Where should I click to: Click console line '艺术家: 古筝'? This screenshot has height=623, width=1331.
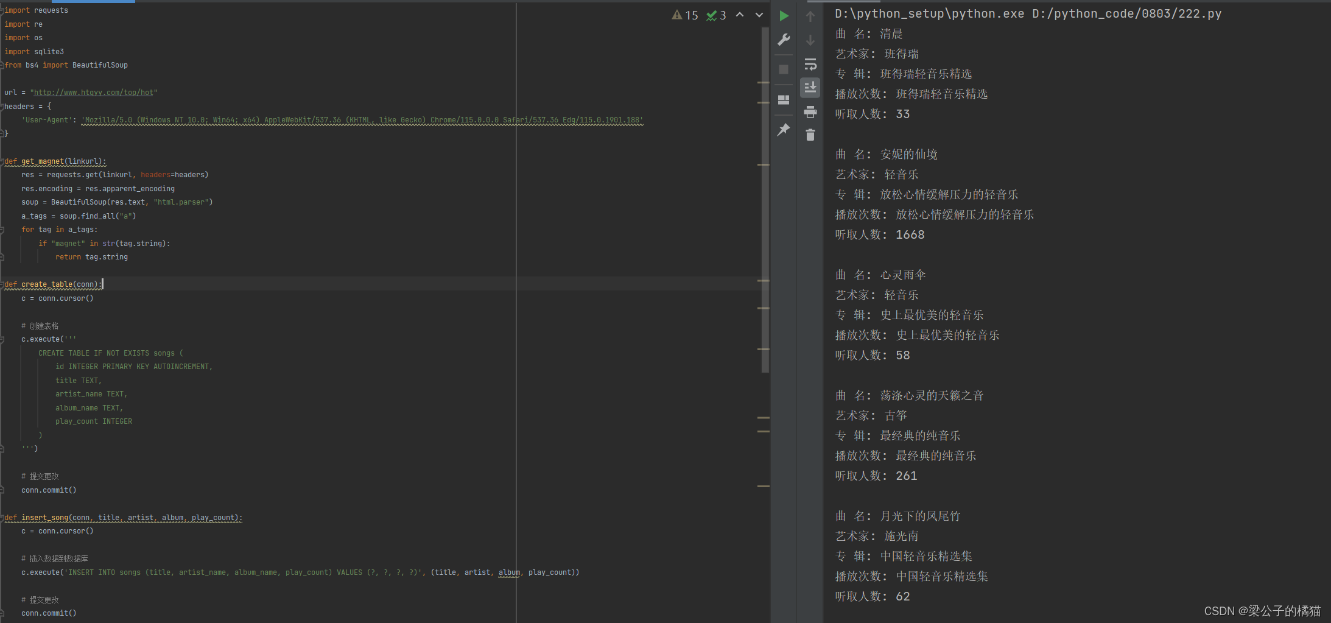click(x=871, y=416)
